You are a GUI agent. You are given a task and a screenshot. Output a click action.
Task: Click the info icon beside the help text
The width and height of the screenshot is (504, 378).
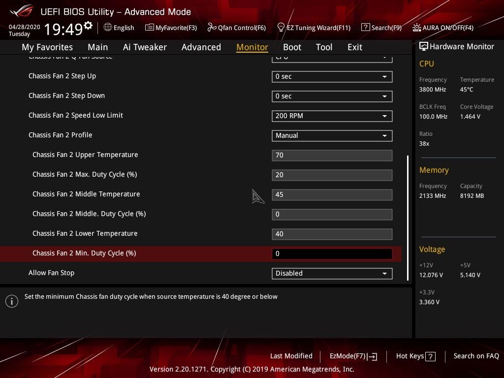click(12, 301)
